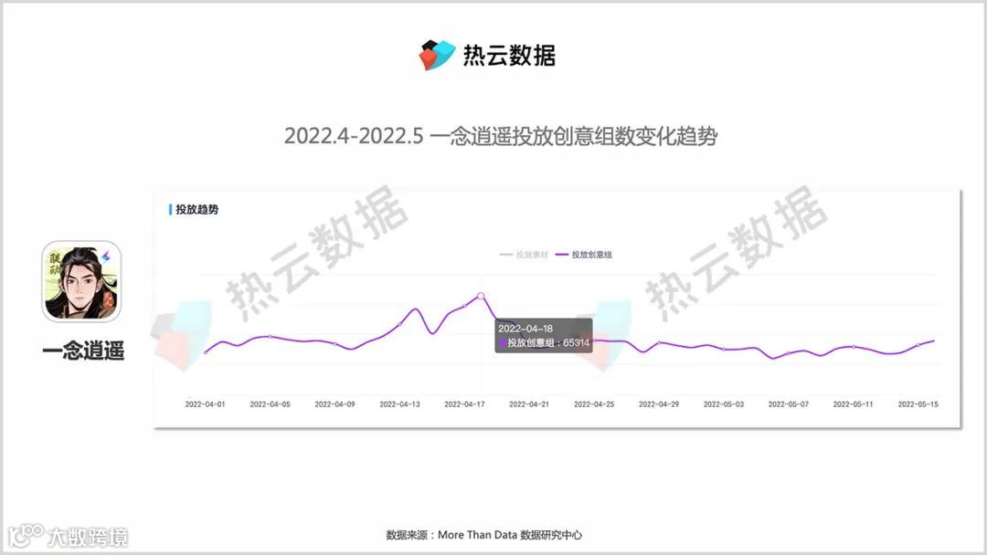The height and width of the screenshot is (555, 987).
Task: Click the x-axis label 2022-04-05
Action: 270,404
